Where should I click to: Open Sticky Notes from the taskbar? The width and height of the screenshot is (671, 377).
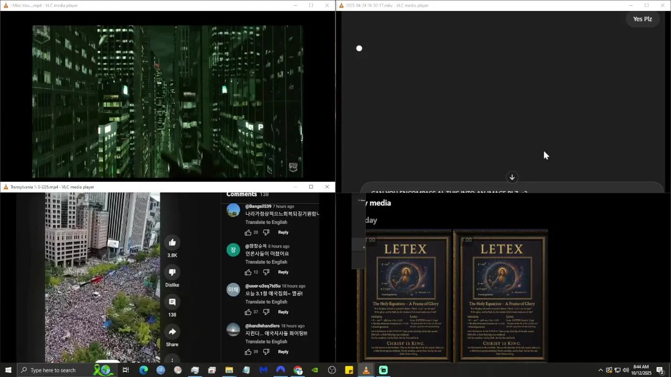[349, 370]
